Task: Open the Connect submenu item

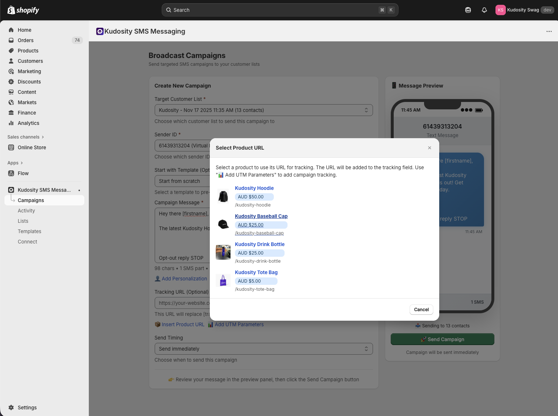Action: tap(27, 242)
